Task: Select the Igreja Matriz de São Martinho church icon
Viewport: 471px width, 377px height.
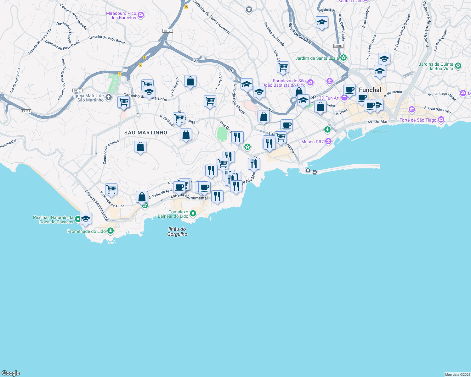Action: point(109,97)
